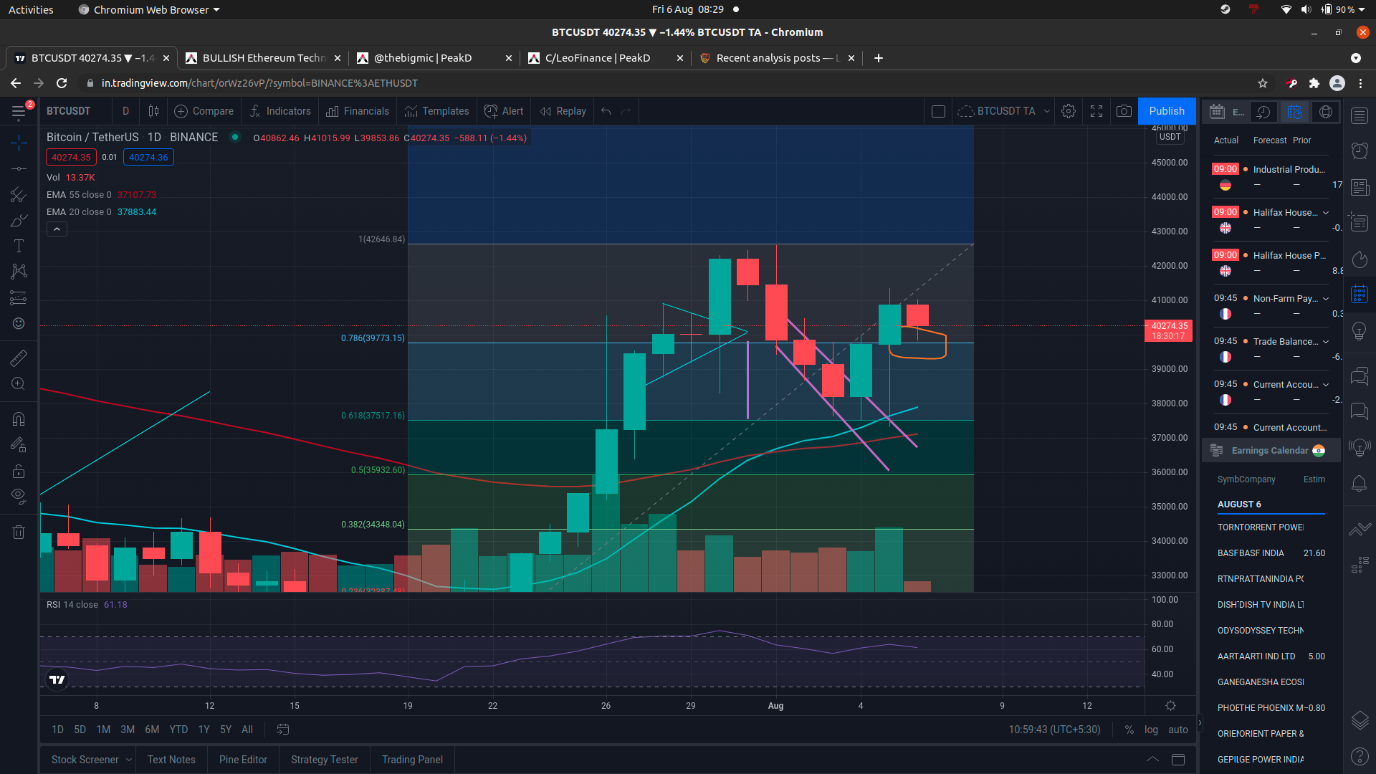Change the D timeframe interval

125,111
